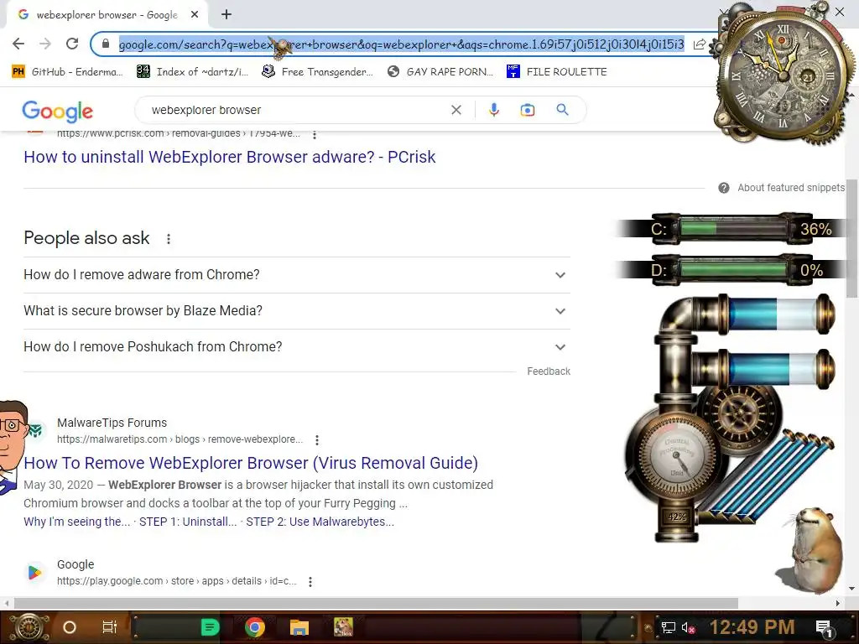The height and width of the screenshot is (644, 859).
Task: Click the Google logo
Action: pyautogui.click(x=58, y=112)
